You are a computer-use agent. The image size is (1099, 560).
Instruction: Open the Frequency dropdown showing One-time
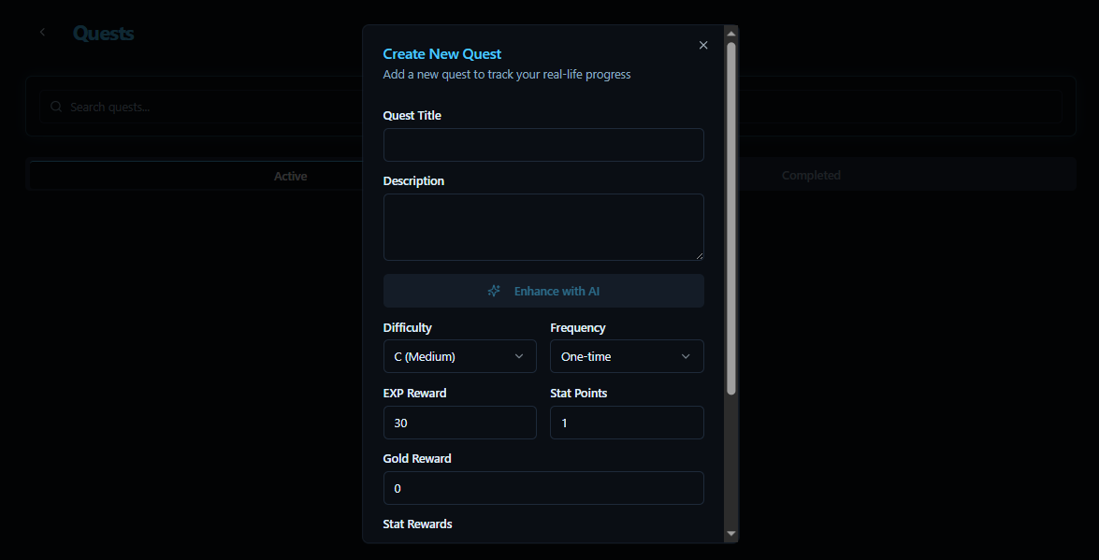pyautogui.click(x=627, y=356)
